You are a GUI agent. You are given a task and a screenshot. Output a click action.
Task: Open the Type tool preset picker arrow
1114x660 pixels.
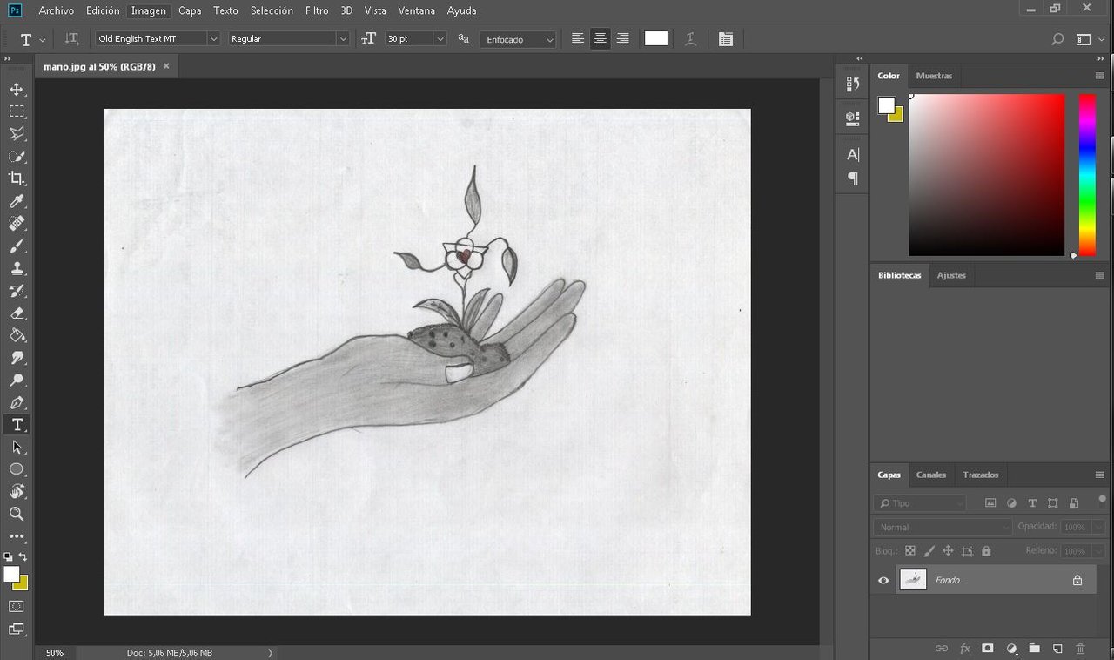click(43, 40)
